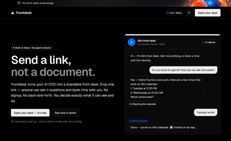Click the blue A avatar in the chat card
The height and width of the screenshot is (141, 231).
(x=132, y=42)
